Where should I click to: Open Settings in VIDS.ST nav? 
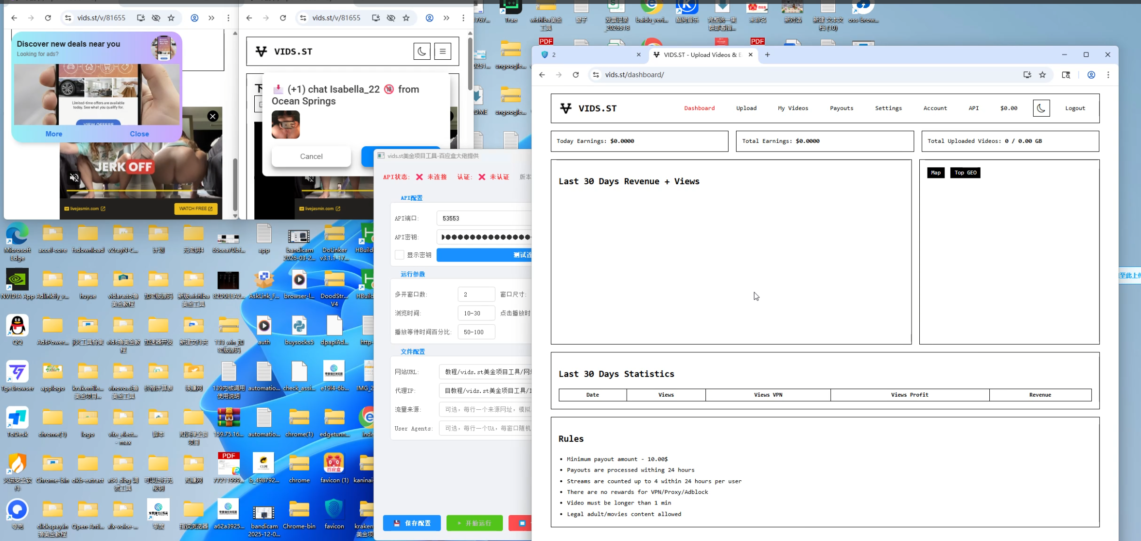(888, 108)
